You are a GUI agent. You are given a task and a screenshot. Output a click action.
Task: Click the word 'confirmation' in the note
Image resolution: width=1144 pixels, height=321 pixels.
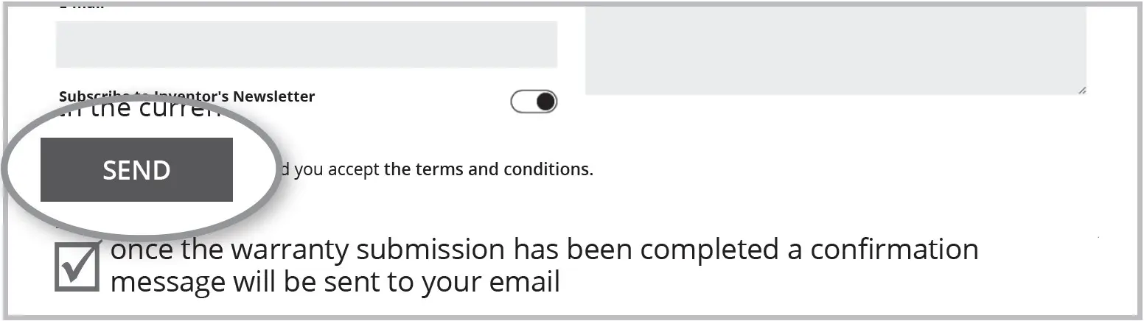[x=894, y=250]
